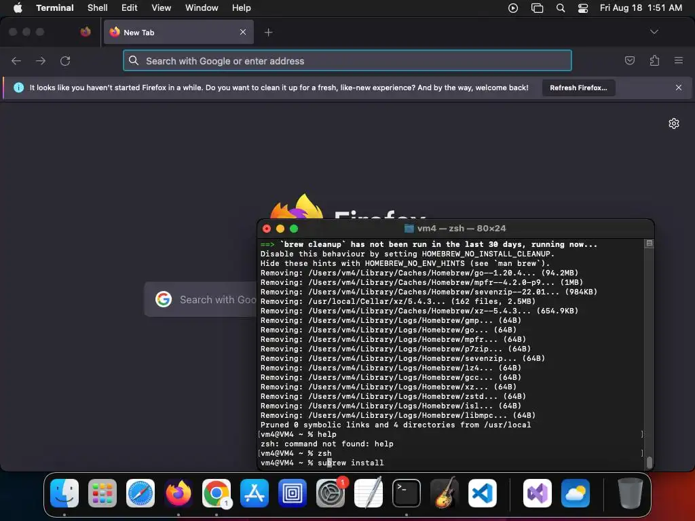
Task: Open Firefox from the dock
Action: [179, 493]
